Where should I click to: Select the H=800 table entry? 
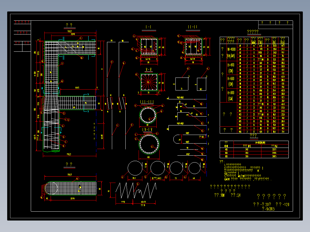pos(231,93)
